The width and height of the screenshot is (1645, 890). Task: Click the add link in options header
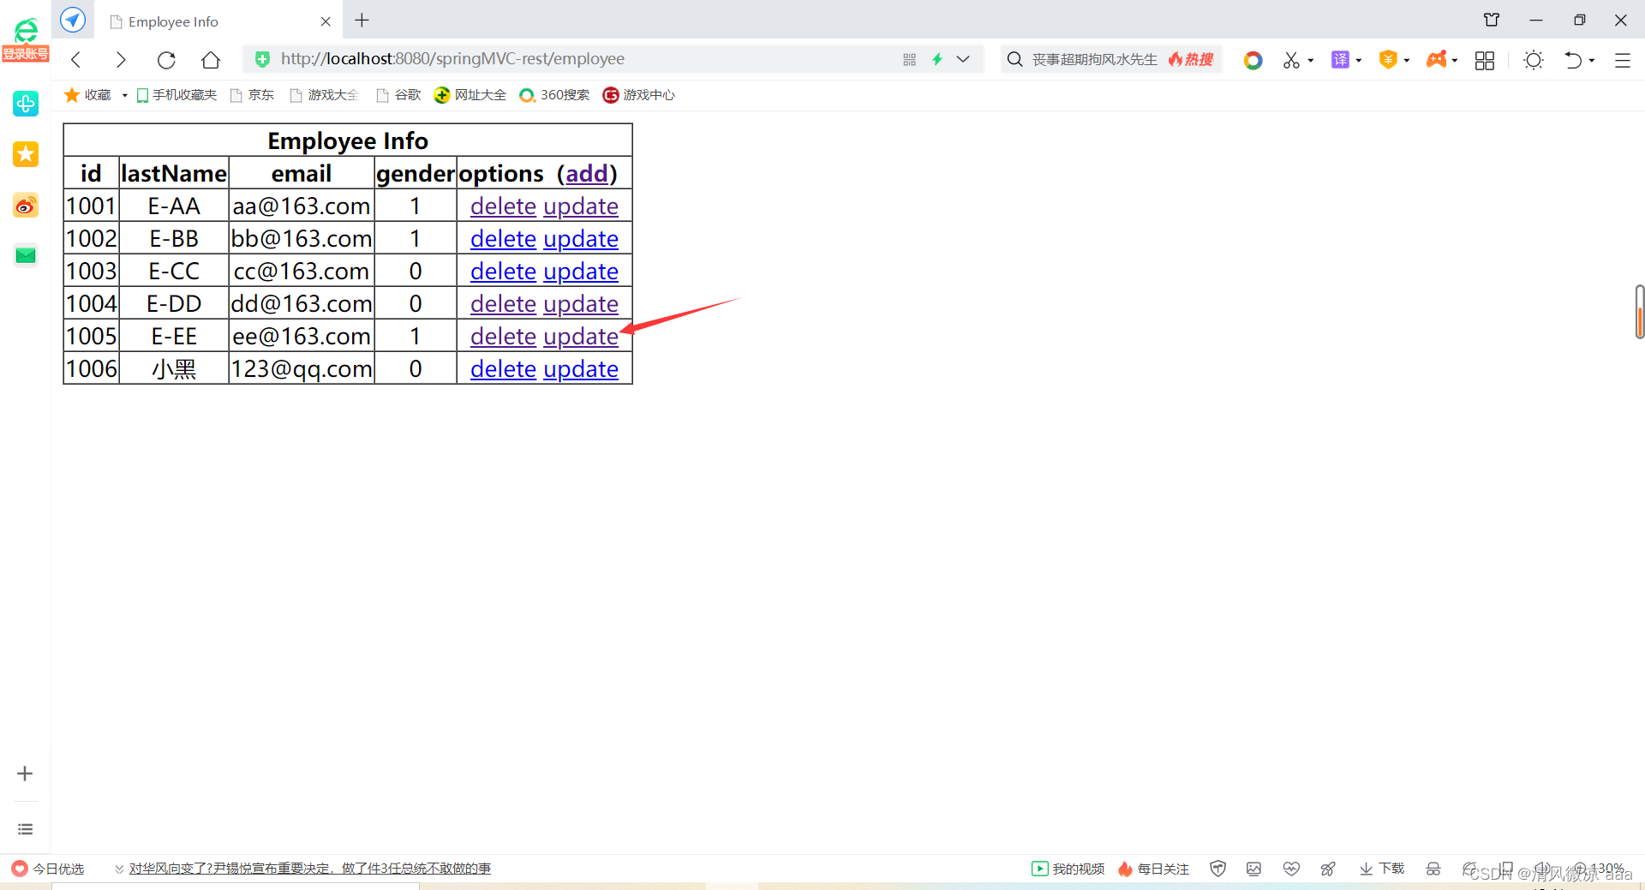[x=587, y=174]
